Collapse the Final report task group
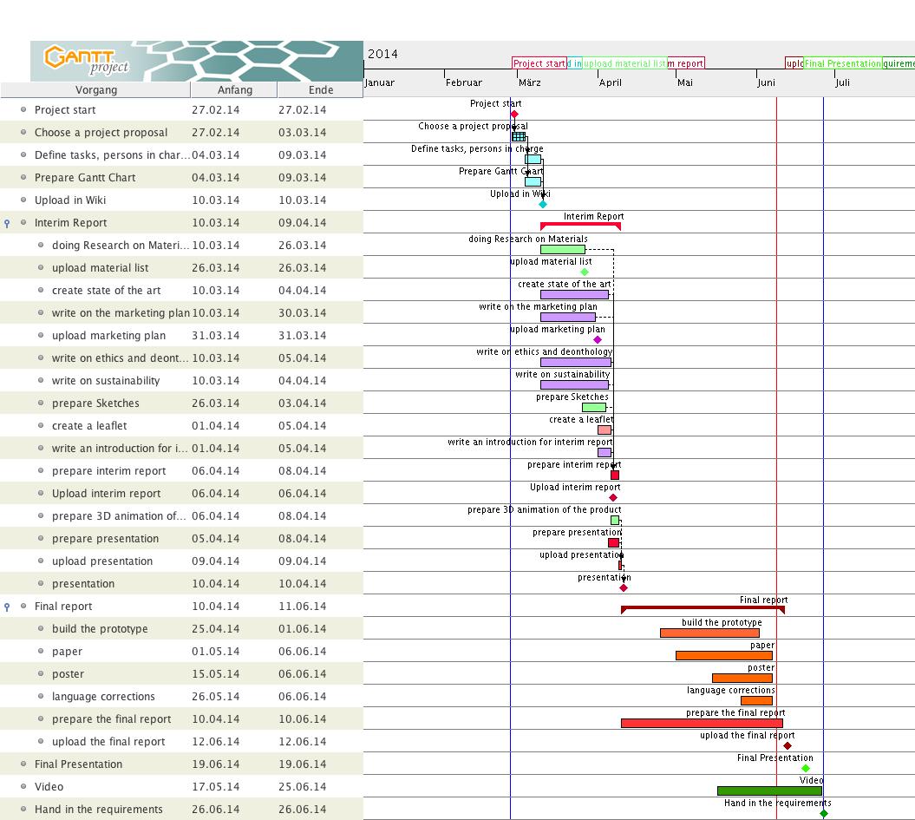This screenshot has width=915, height=820. [8, 607]
